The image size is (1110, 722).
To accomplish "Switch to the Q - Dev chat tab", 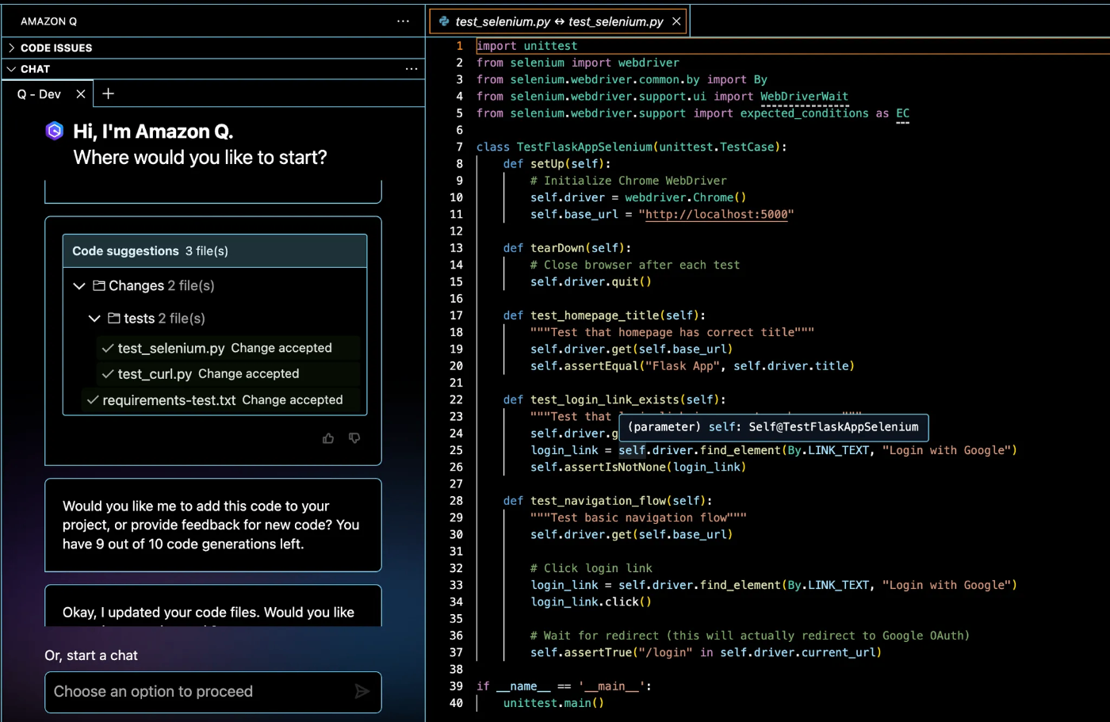I will (39, 94).
